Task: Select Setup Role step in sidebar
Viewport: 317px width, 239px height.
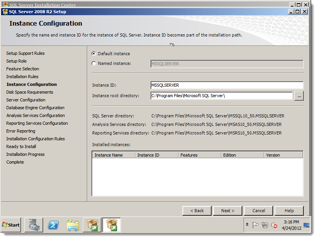Action: click(x=16, y=61)
